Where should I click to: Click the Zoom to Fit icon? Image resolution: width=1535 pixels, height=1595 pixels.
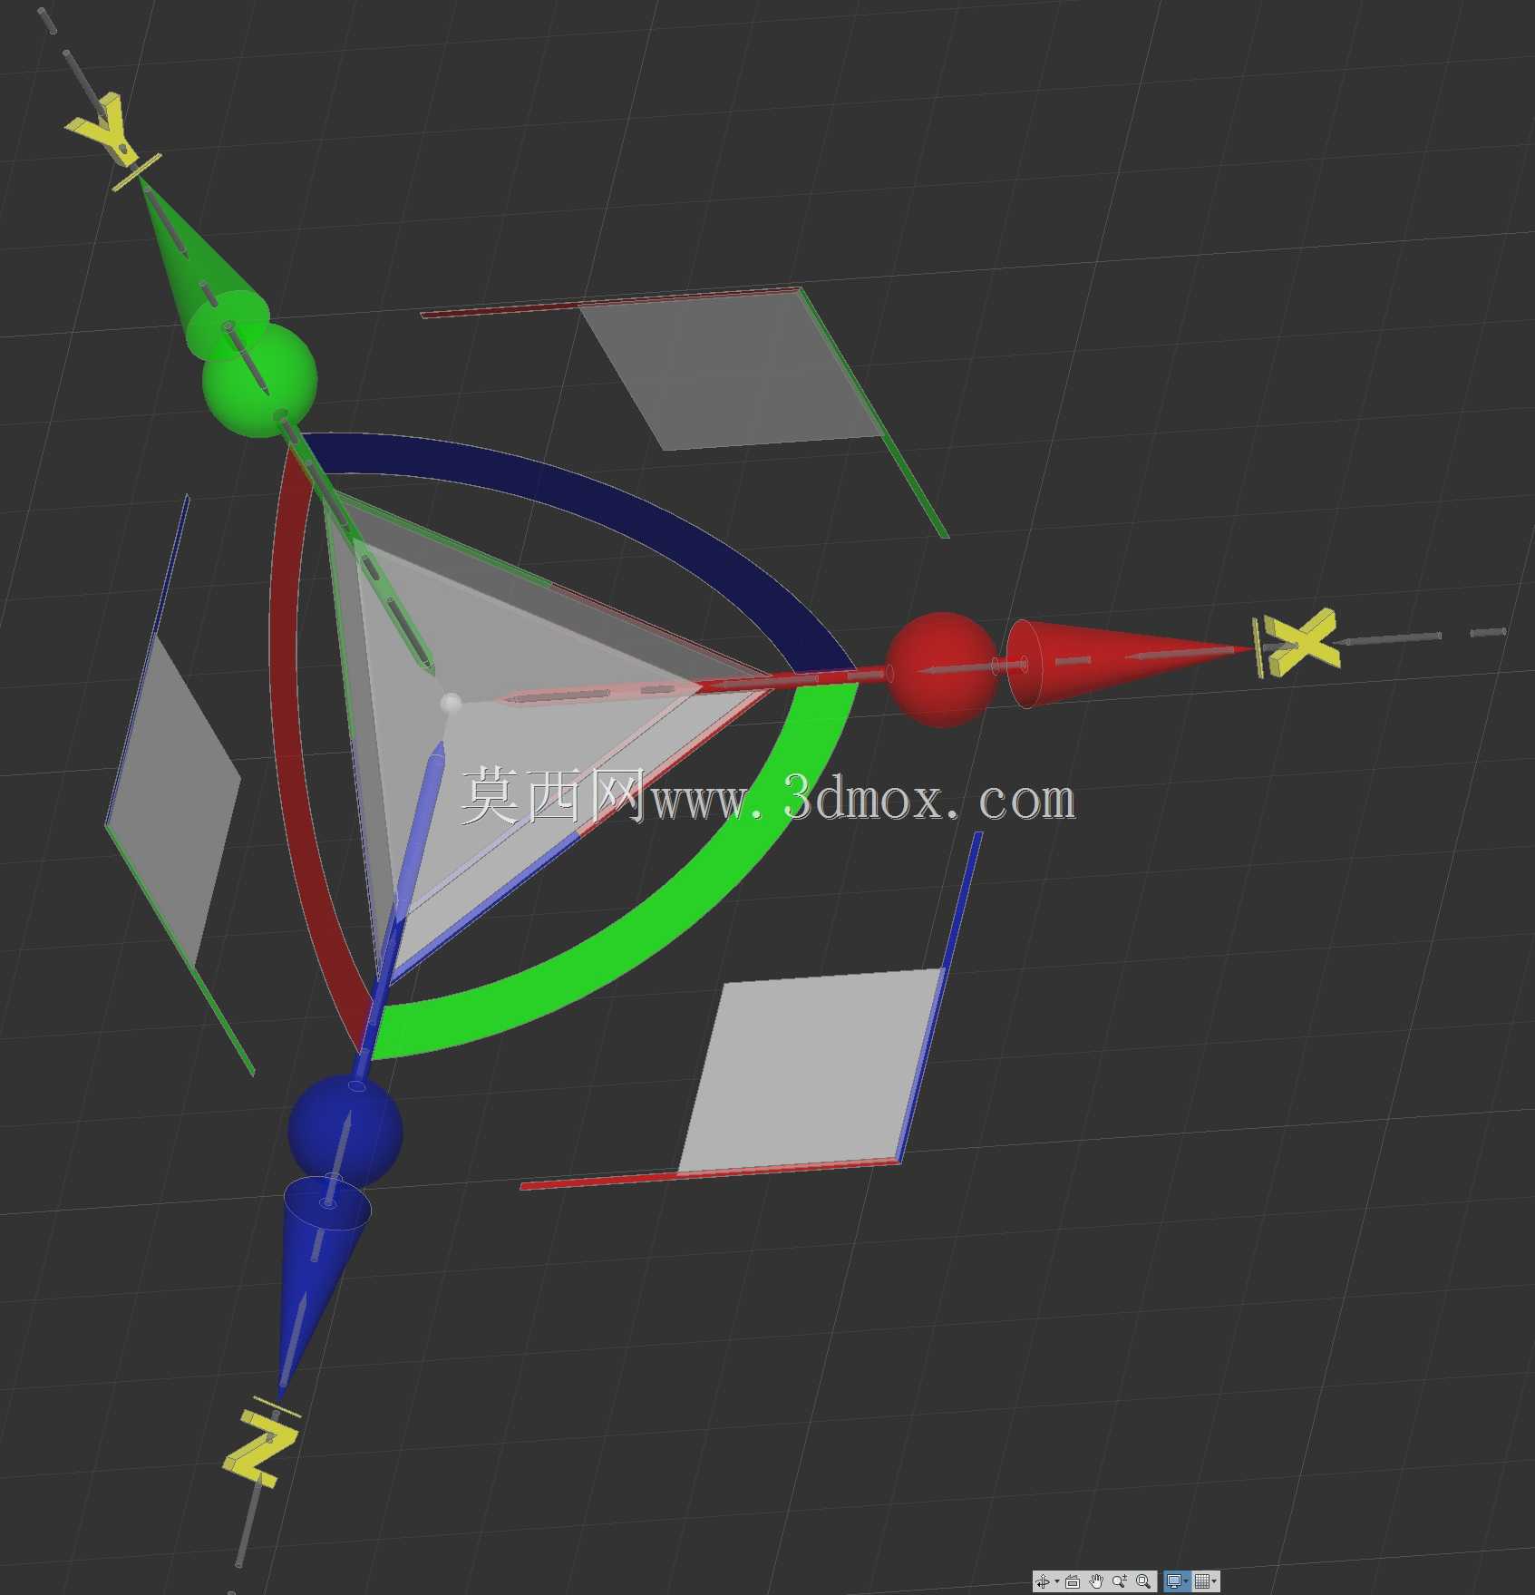(1143, 1581)
